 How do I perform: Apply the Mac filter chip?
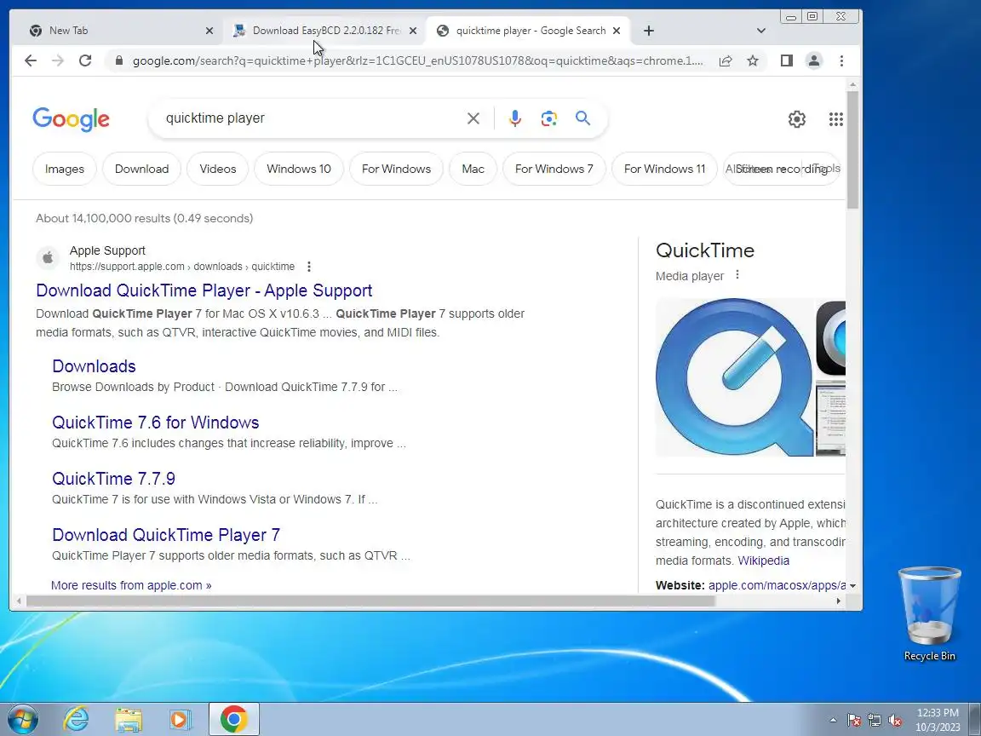point(473,169)
